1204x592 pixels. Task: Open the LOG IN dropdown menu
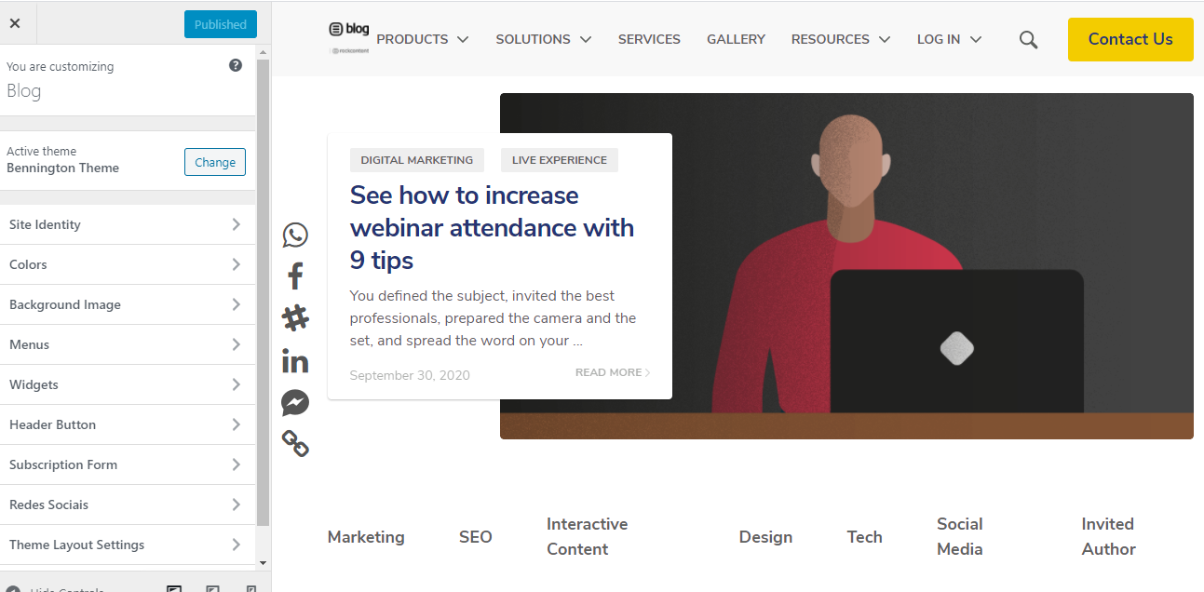tap(950, 39)
